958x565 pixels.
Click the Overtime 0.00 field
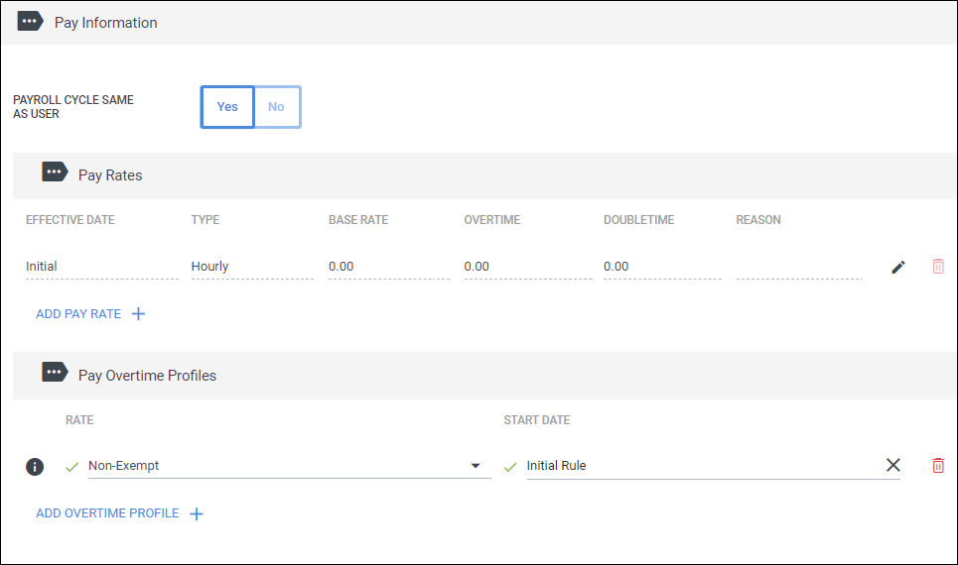[528, 267]
